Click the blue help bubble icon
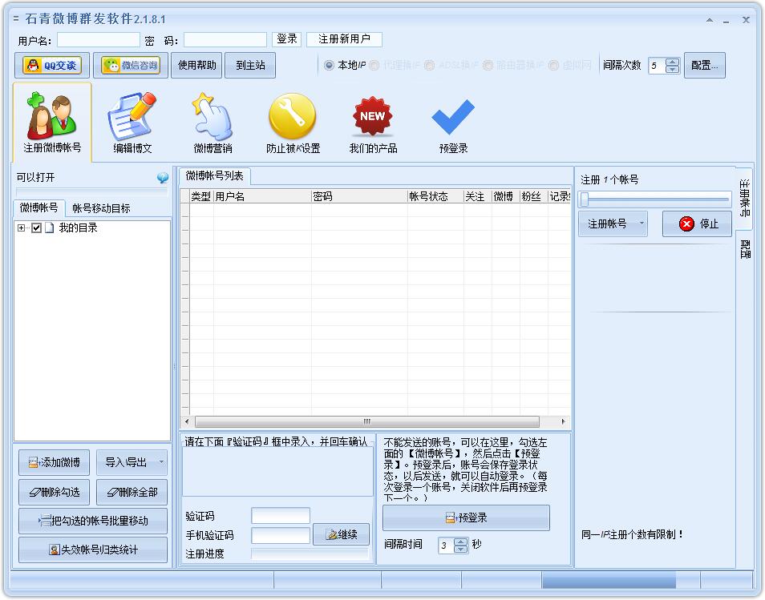This screenshot has height=600, width=765. [x=163, y=177]
